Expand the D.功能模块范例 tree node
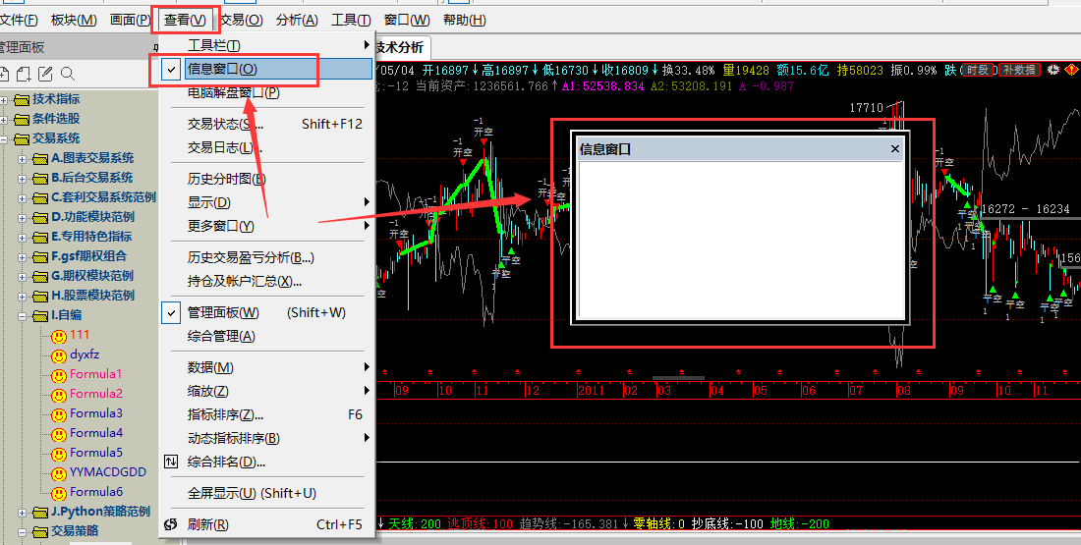The image size is (1081, 545). pyautogui.click(x=22, y=218)
